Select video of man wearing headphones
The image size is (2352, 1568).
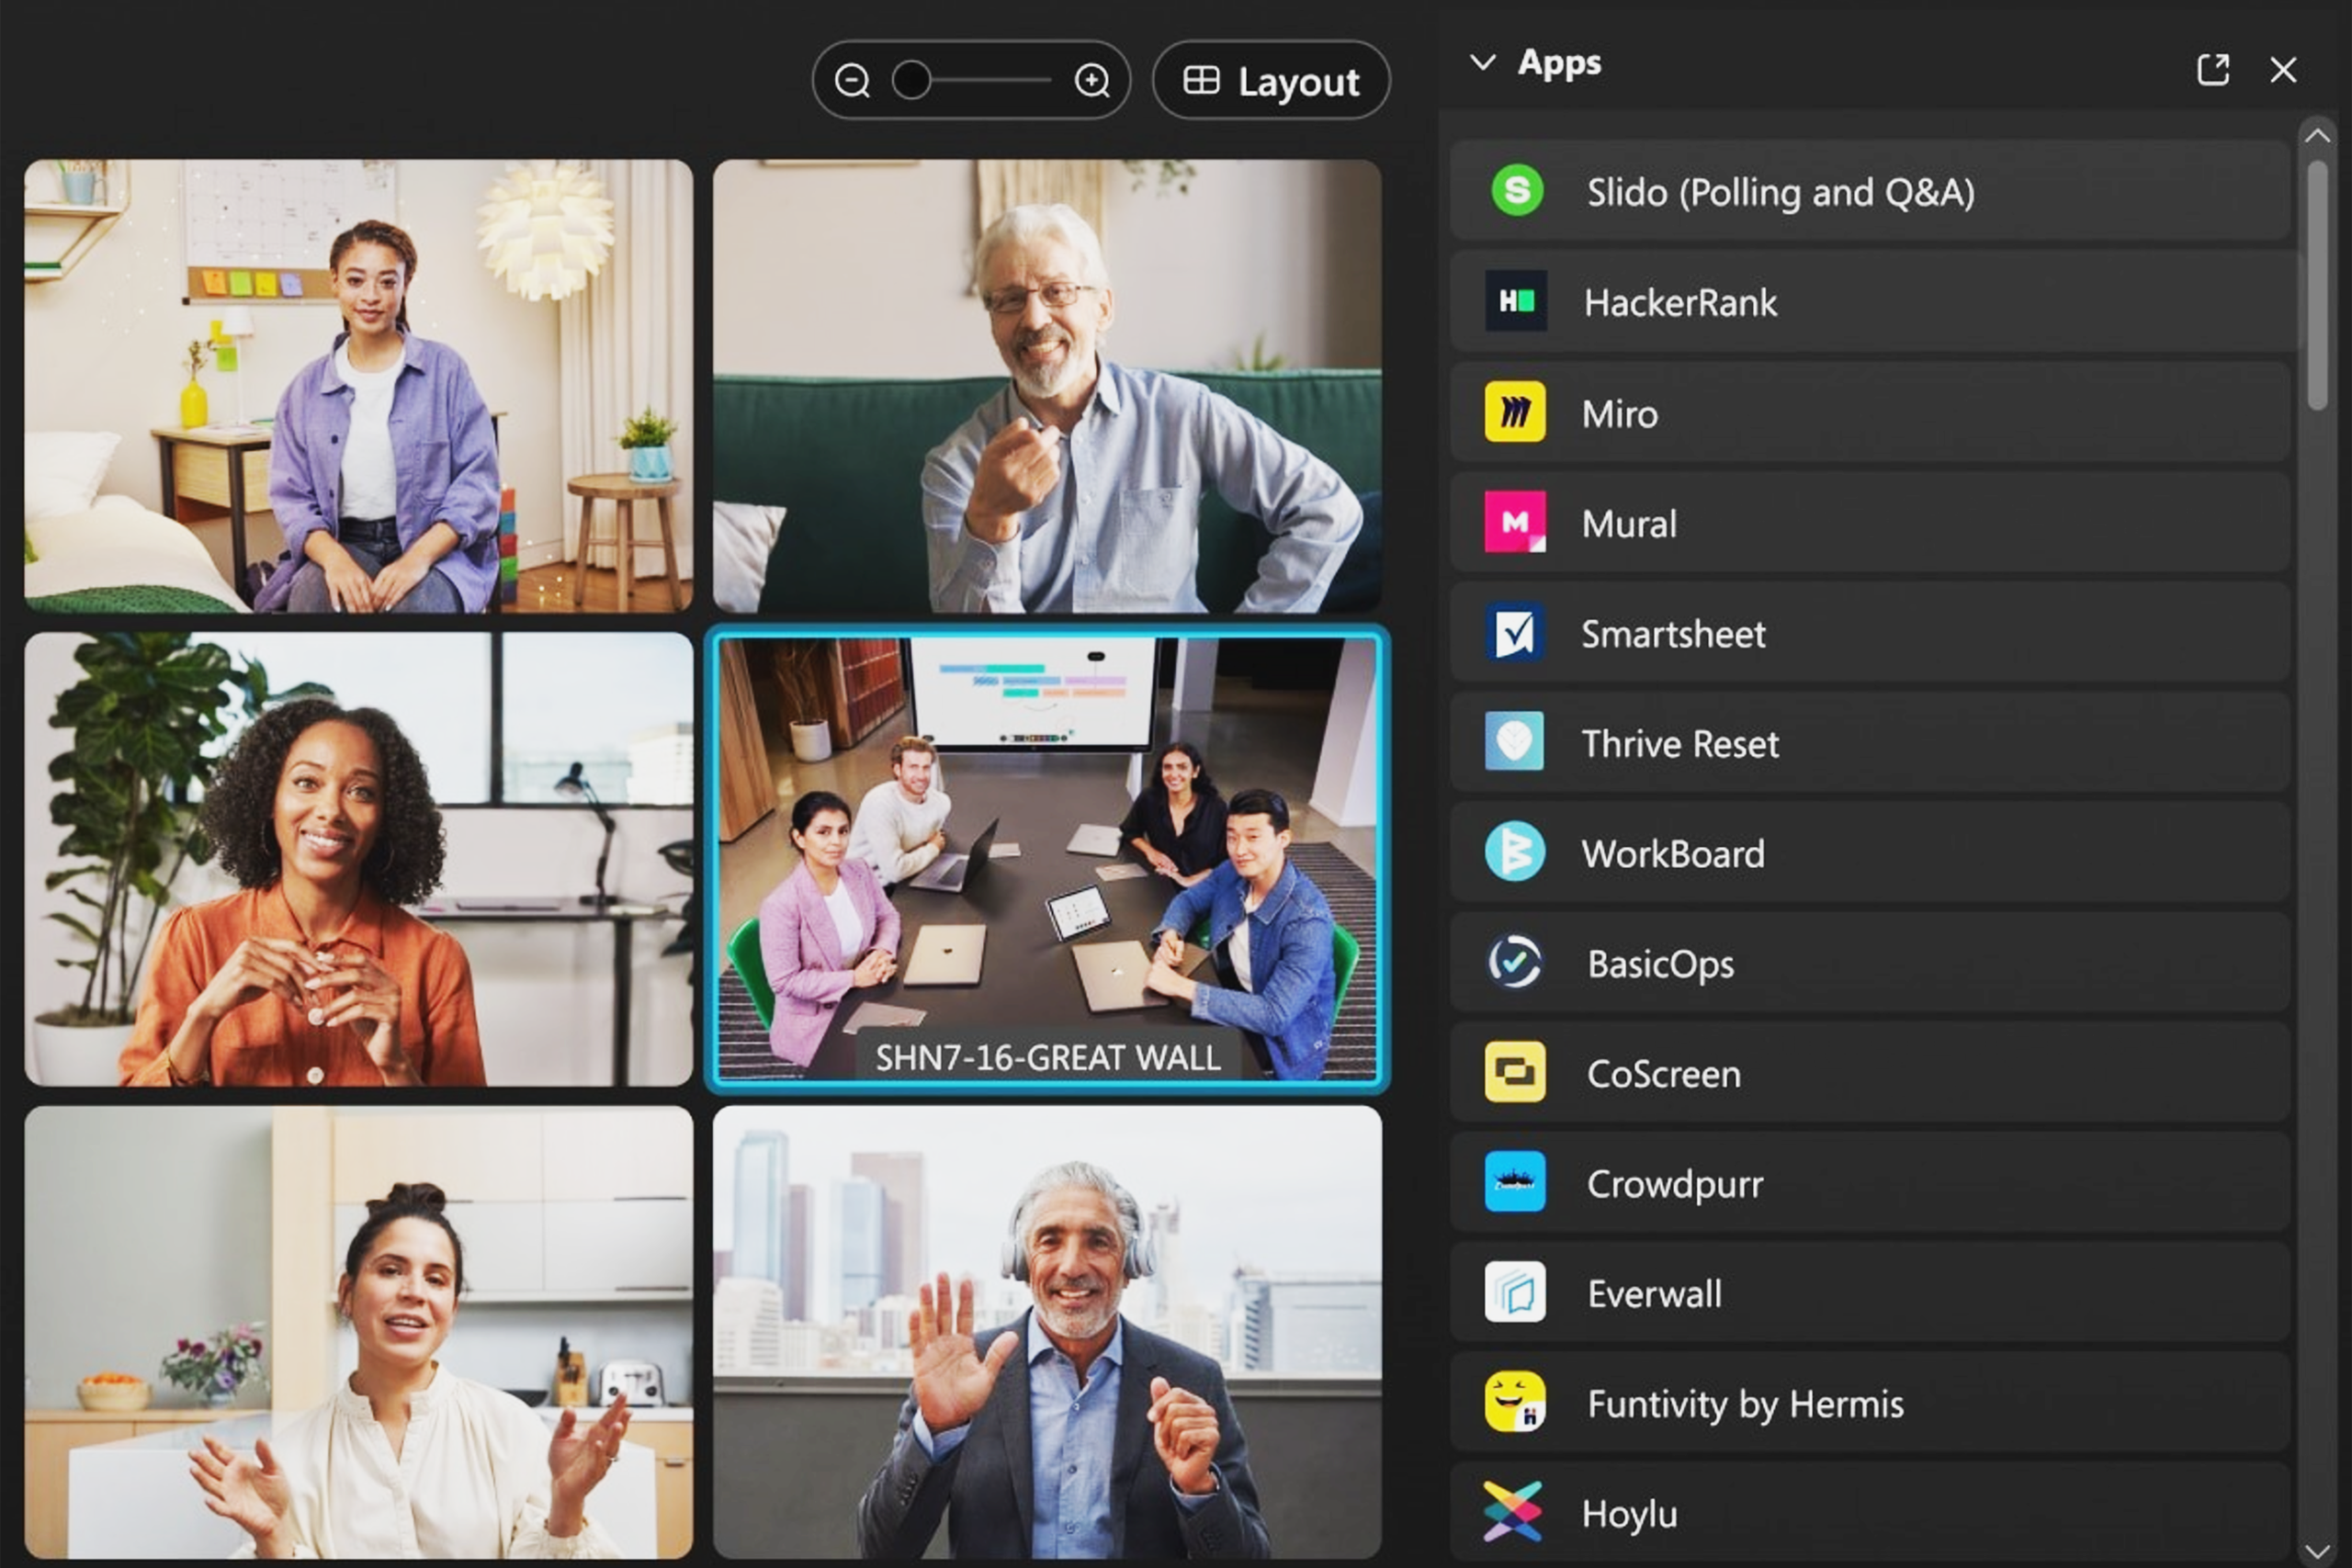pyautogui.click(x=1047, y=1332)
